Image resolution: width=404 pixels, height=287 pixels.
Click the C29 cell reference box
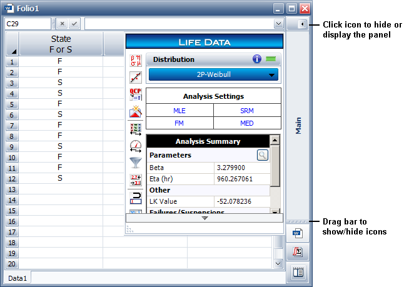coord(27,24)
